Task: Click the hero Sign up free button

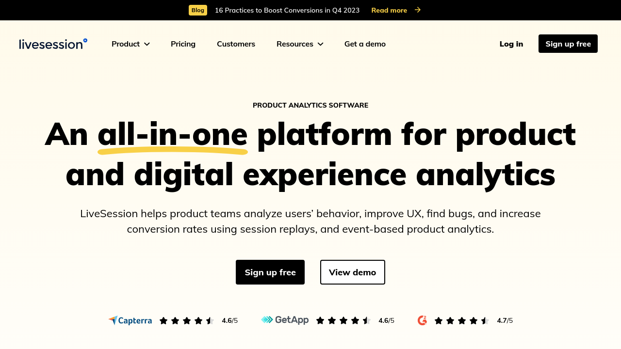Action: click(x=270, y=272)
